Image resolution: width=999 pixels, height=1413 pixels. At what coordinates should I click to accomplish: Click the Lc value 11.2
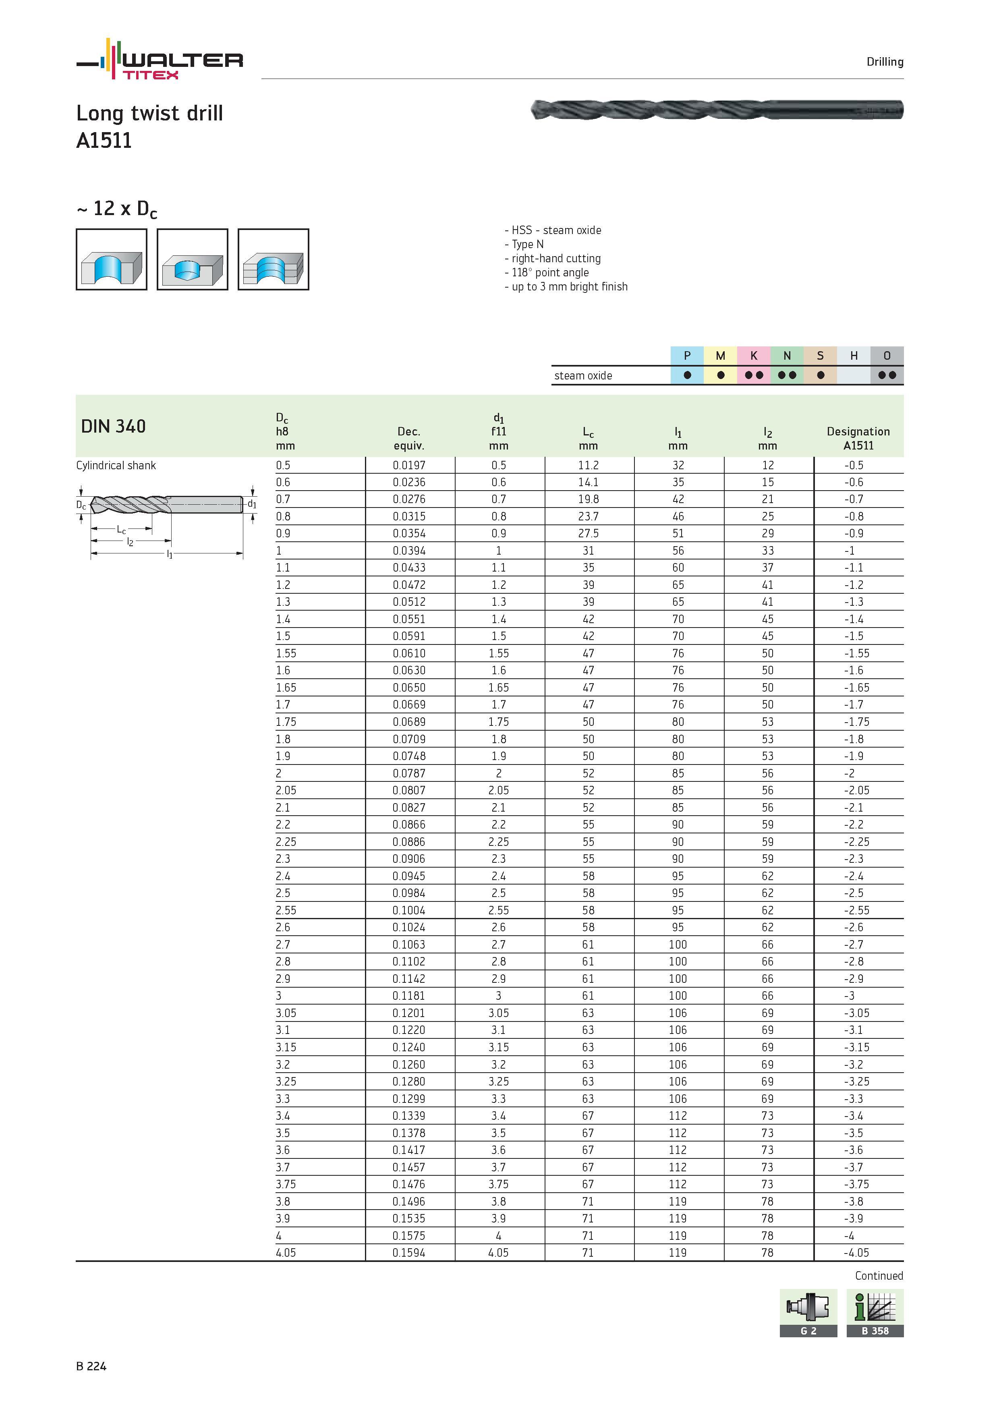pos(589,465)
